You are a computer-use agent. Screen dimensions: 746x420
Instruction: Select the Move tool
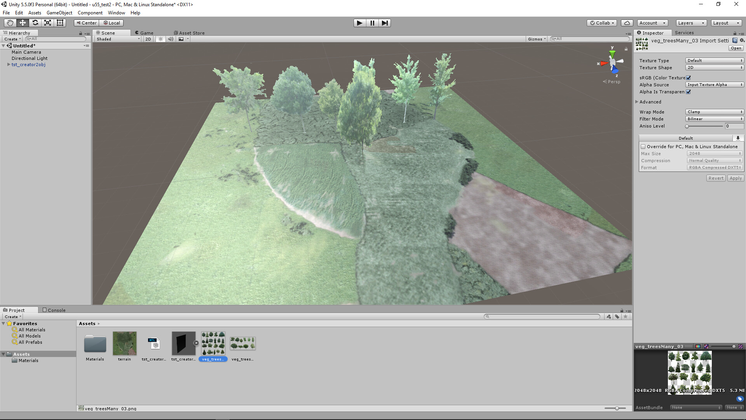pyautogui.click(x=22, y=23)
